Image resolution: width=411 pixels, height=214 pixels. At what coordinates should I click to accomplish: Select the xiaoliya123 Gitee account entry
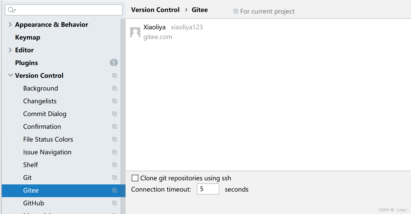click(187, 27)
